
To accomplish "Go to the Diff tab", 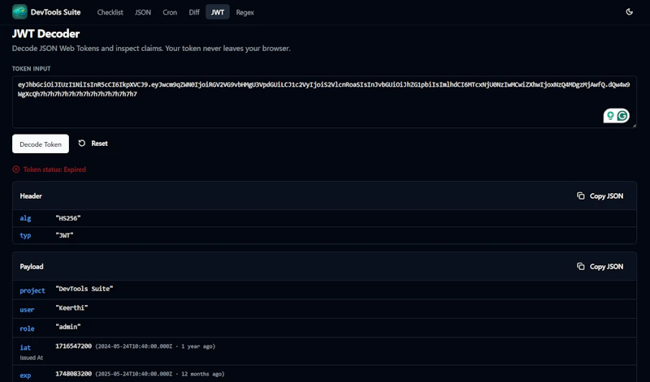I will point(194,12).
